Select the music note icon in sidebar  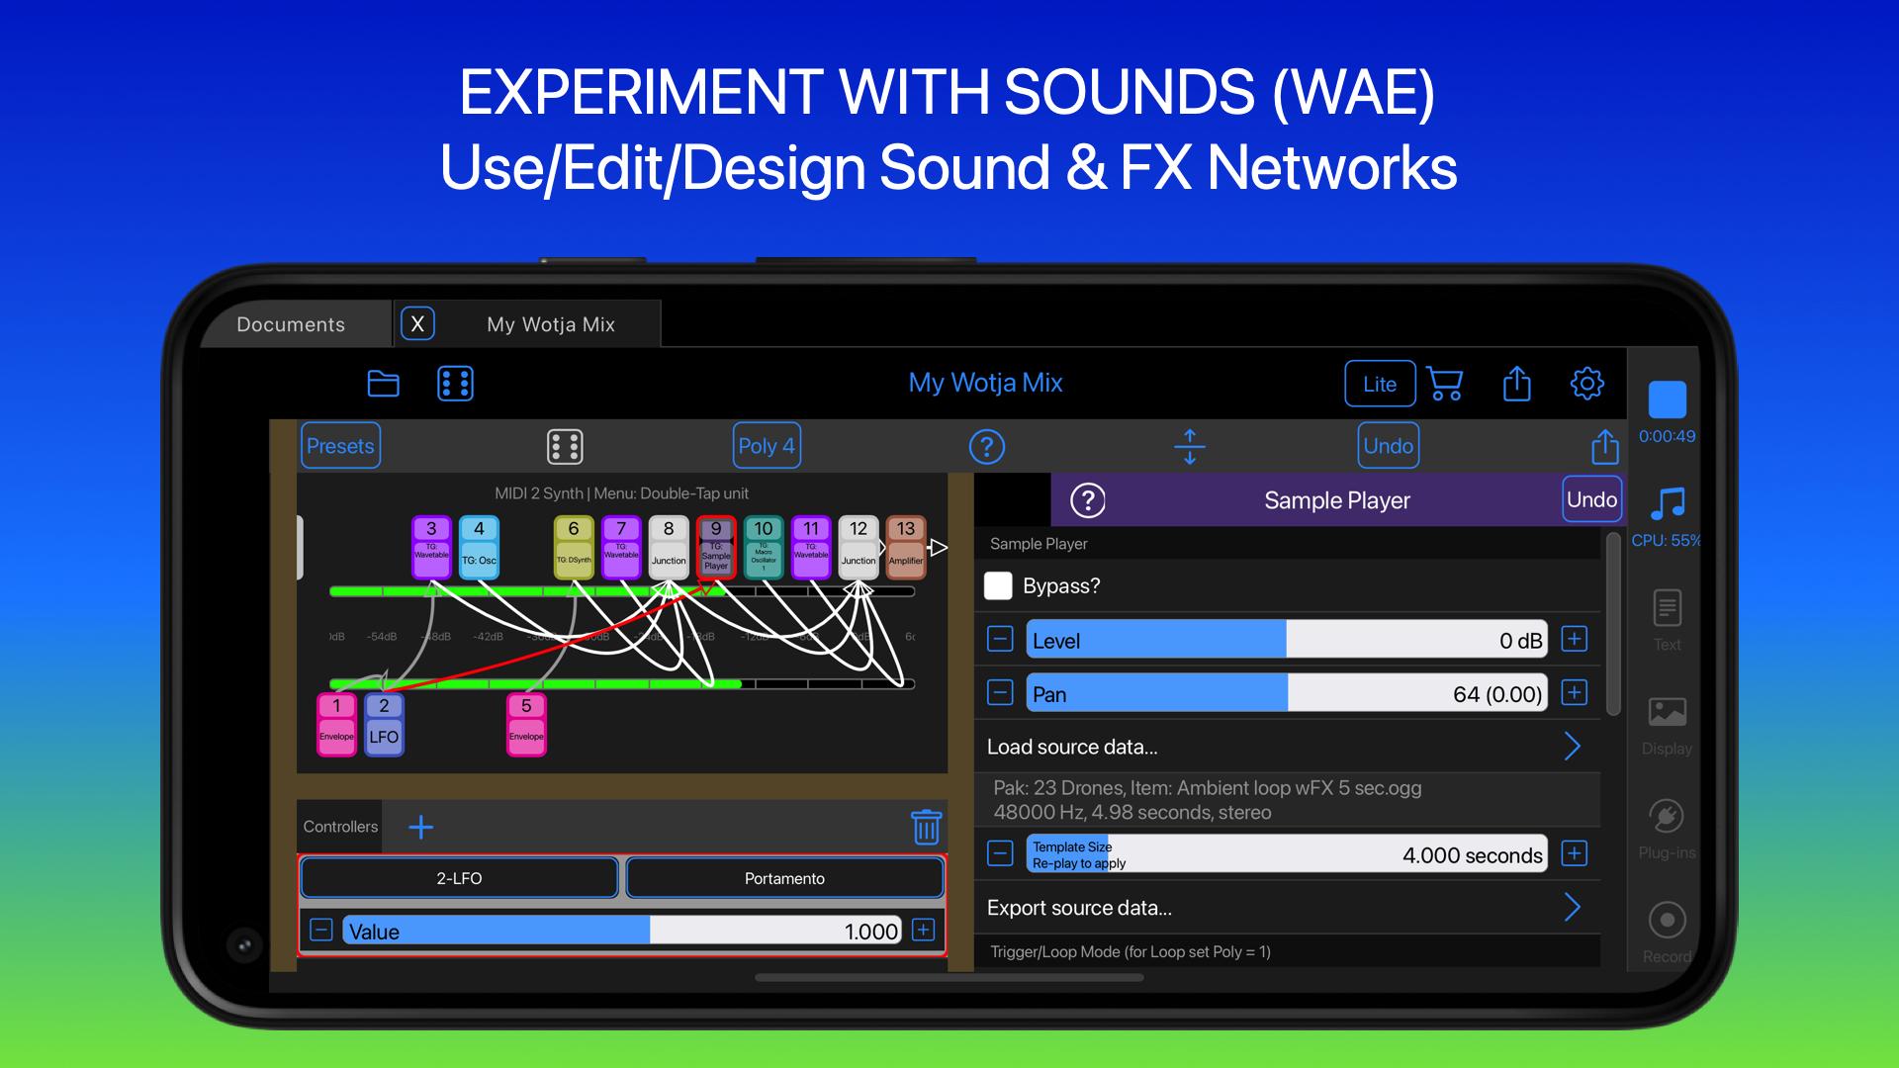pos(1668,503)
